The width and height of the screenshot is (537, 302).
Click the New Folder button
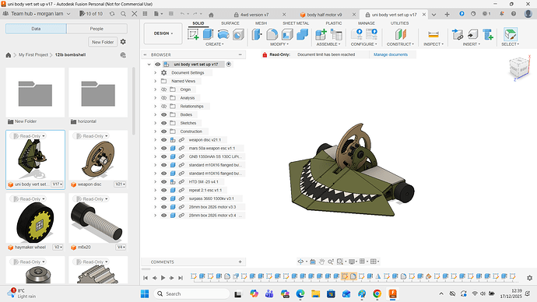(103, 42)
